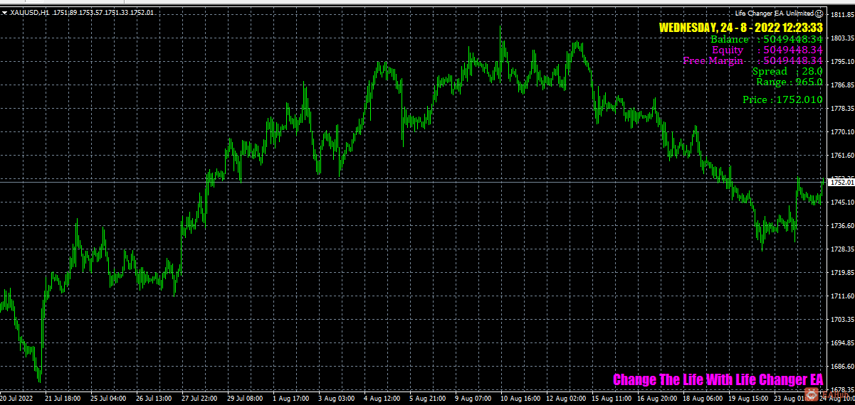Image resolution: width=855 pixels, height=405 pixels.
Task: Click the horizontal bid price line on chart
Action: 413,183
